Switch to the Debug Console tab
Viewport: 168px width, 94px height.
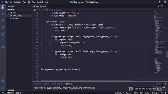57,84
